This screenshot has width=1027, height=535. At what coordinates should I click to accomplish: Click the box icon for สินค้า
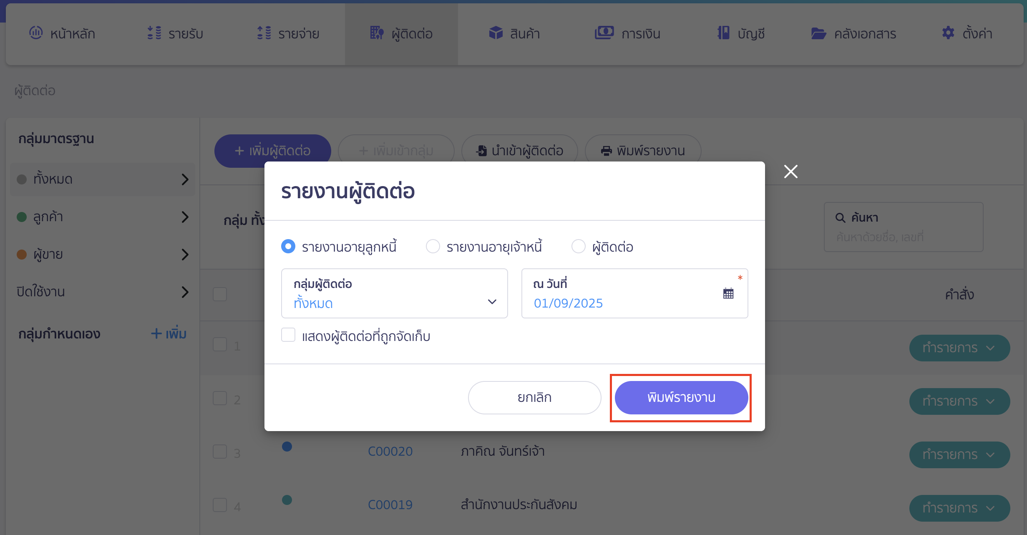coord(496,33)
